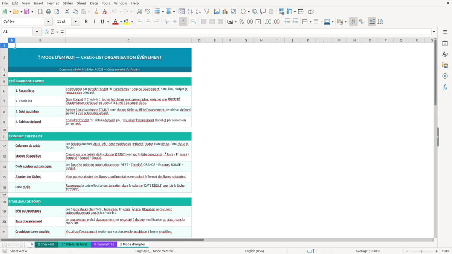Open font name Calibri dropdown
Screen dimensions: 452x254
click(48, 22)
